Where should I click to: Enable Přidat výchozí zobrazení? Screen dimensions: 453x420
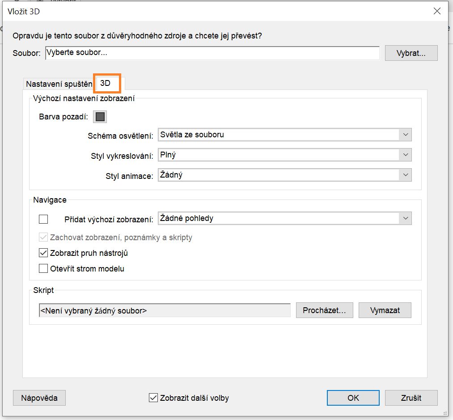[x=43, y=219]
